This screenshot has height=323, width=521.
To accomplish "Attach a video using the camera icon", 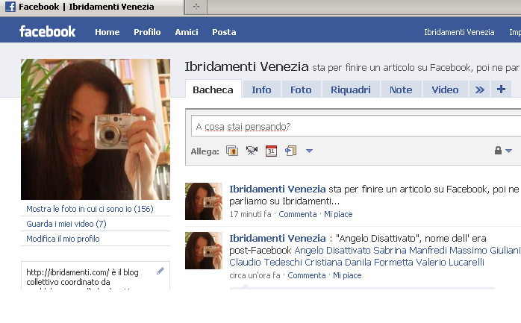I will tap(252, 151).
